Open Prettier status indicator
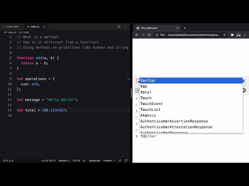Screen dimensions: 249x186 point(109,160)
